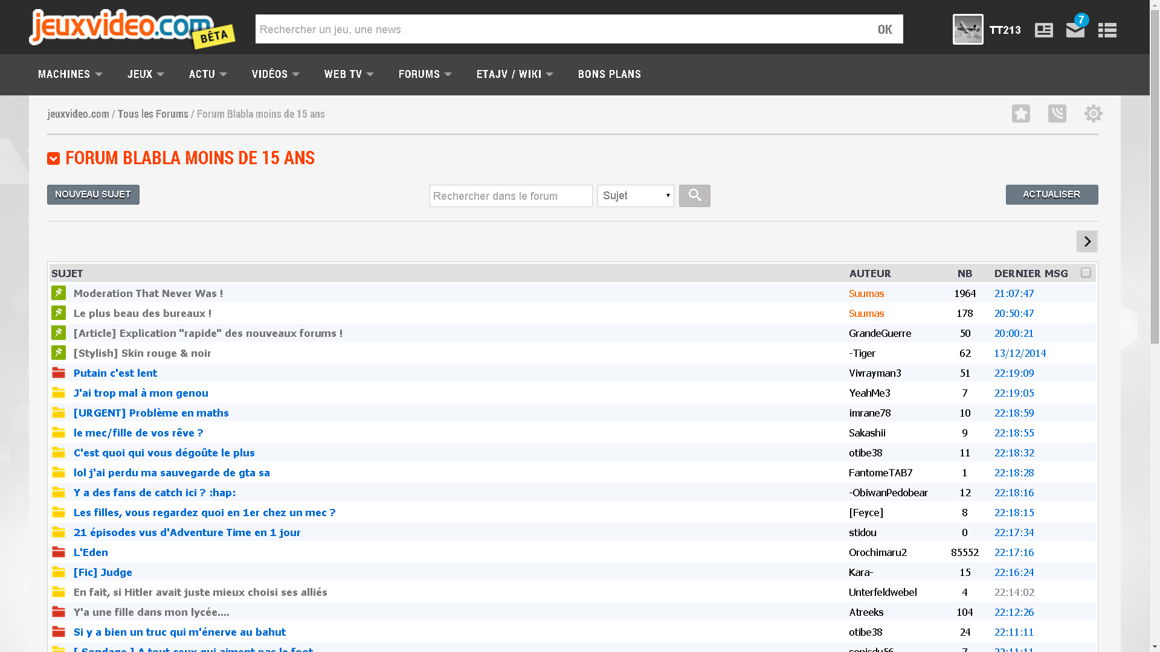The width and height of the screenshot is (1160, 652).
Task: Focus the Rechercher dans le forum field
Action: click(511, 196)
